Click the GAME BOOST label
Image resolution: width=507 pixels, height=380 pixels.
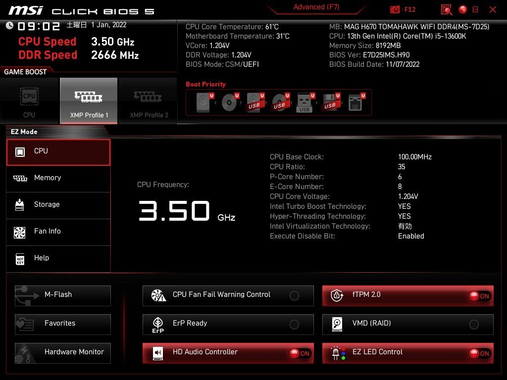point(25,72)
